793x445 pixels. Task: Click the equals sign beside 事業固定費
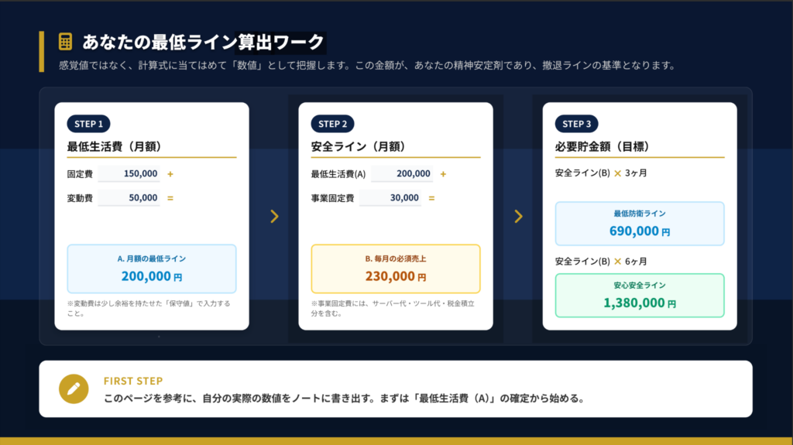click(x=432, y=198)
